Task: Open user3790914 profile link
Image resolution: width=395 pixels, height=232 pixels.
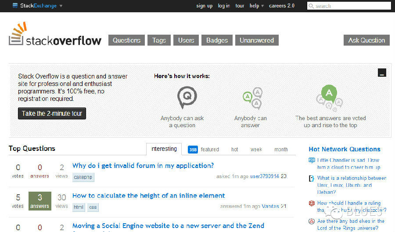Action: 264,176
